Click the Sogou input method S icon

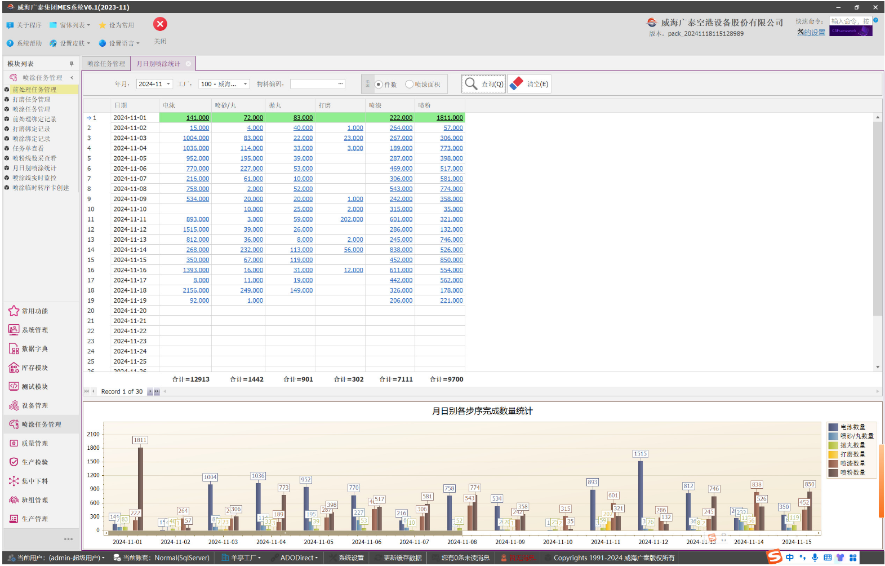(775, 557)
